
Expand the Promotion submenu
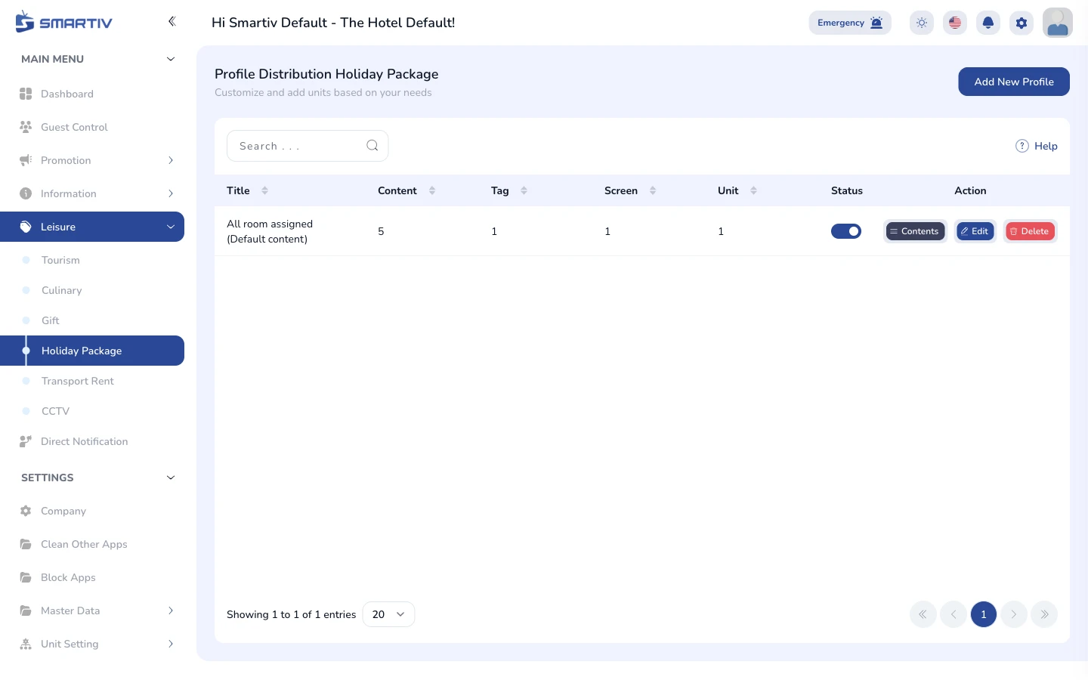(171, 160)
